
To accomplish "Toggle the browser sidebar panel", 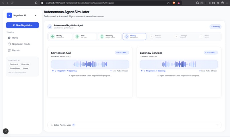I will (209, 3).
